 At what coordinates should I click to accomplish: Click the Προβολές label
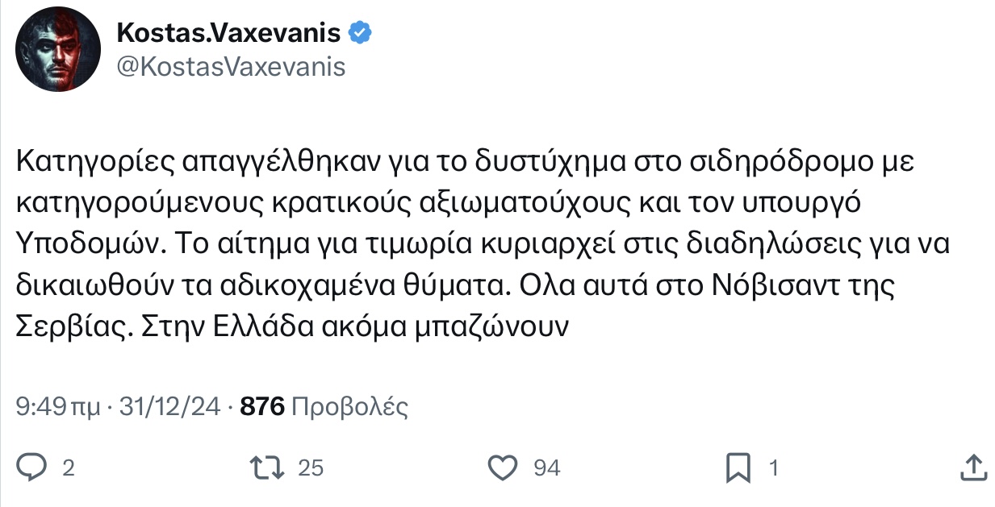349,407
